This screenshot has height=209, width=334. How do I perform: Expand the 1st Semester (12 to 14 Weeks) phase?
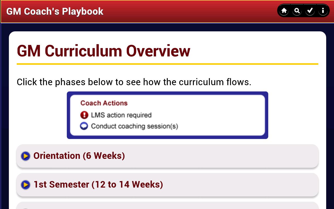98,184
